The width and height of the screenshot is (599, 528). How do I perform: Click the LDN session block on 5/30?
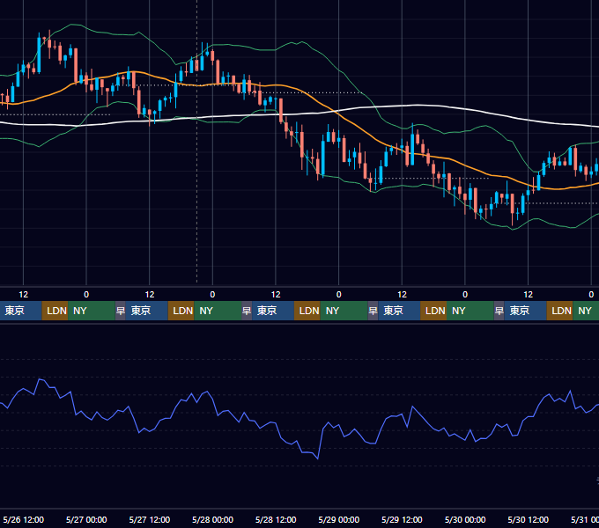[559, 311]
